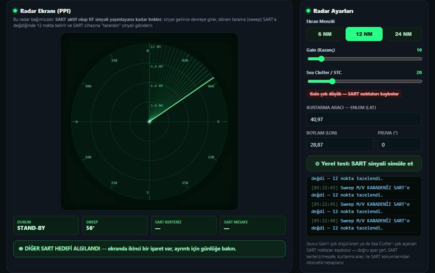
Task: Click the '240' bearing mark on the radar
Action: pos(88,157)
